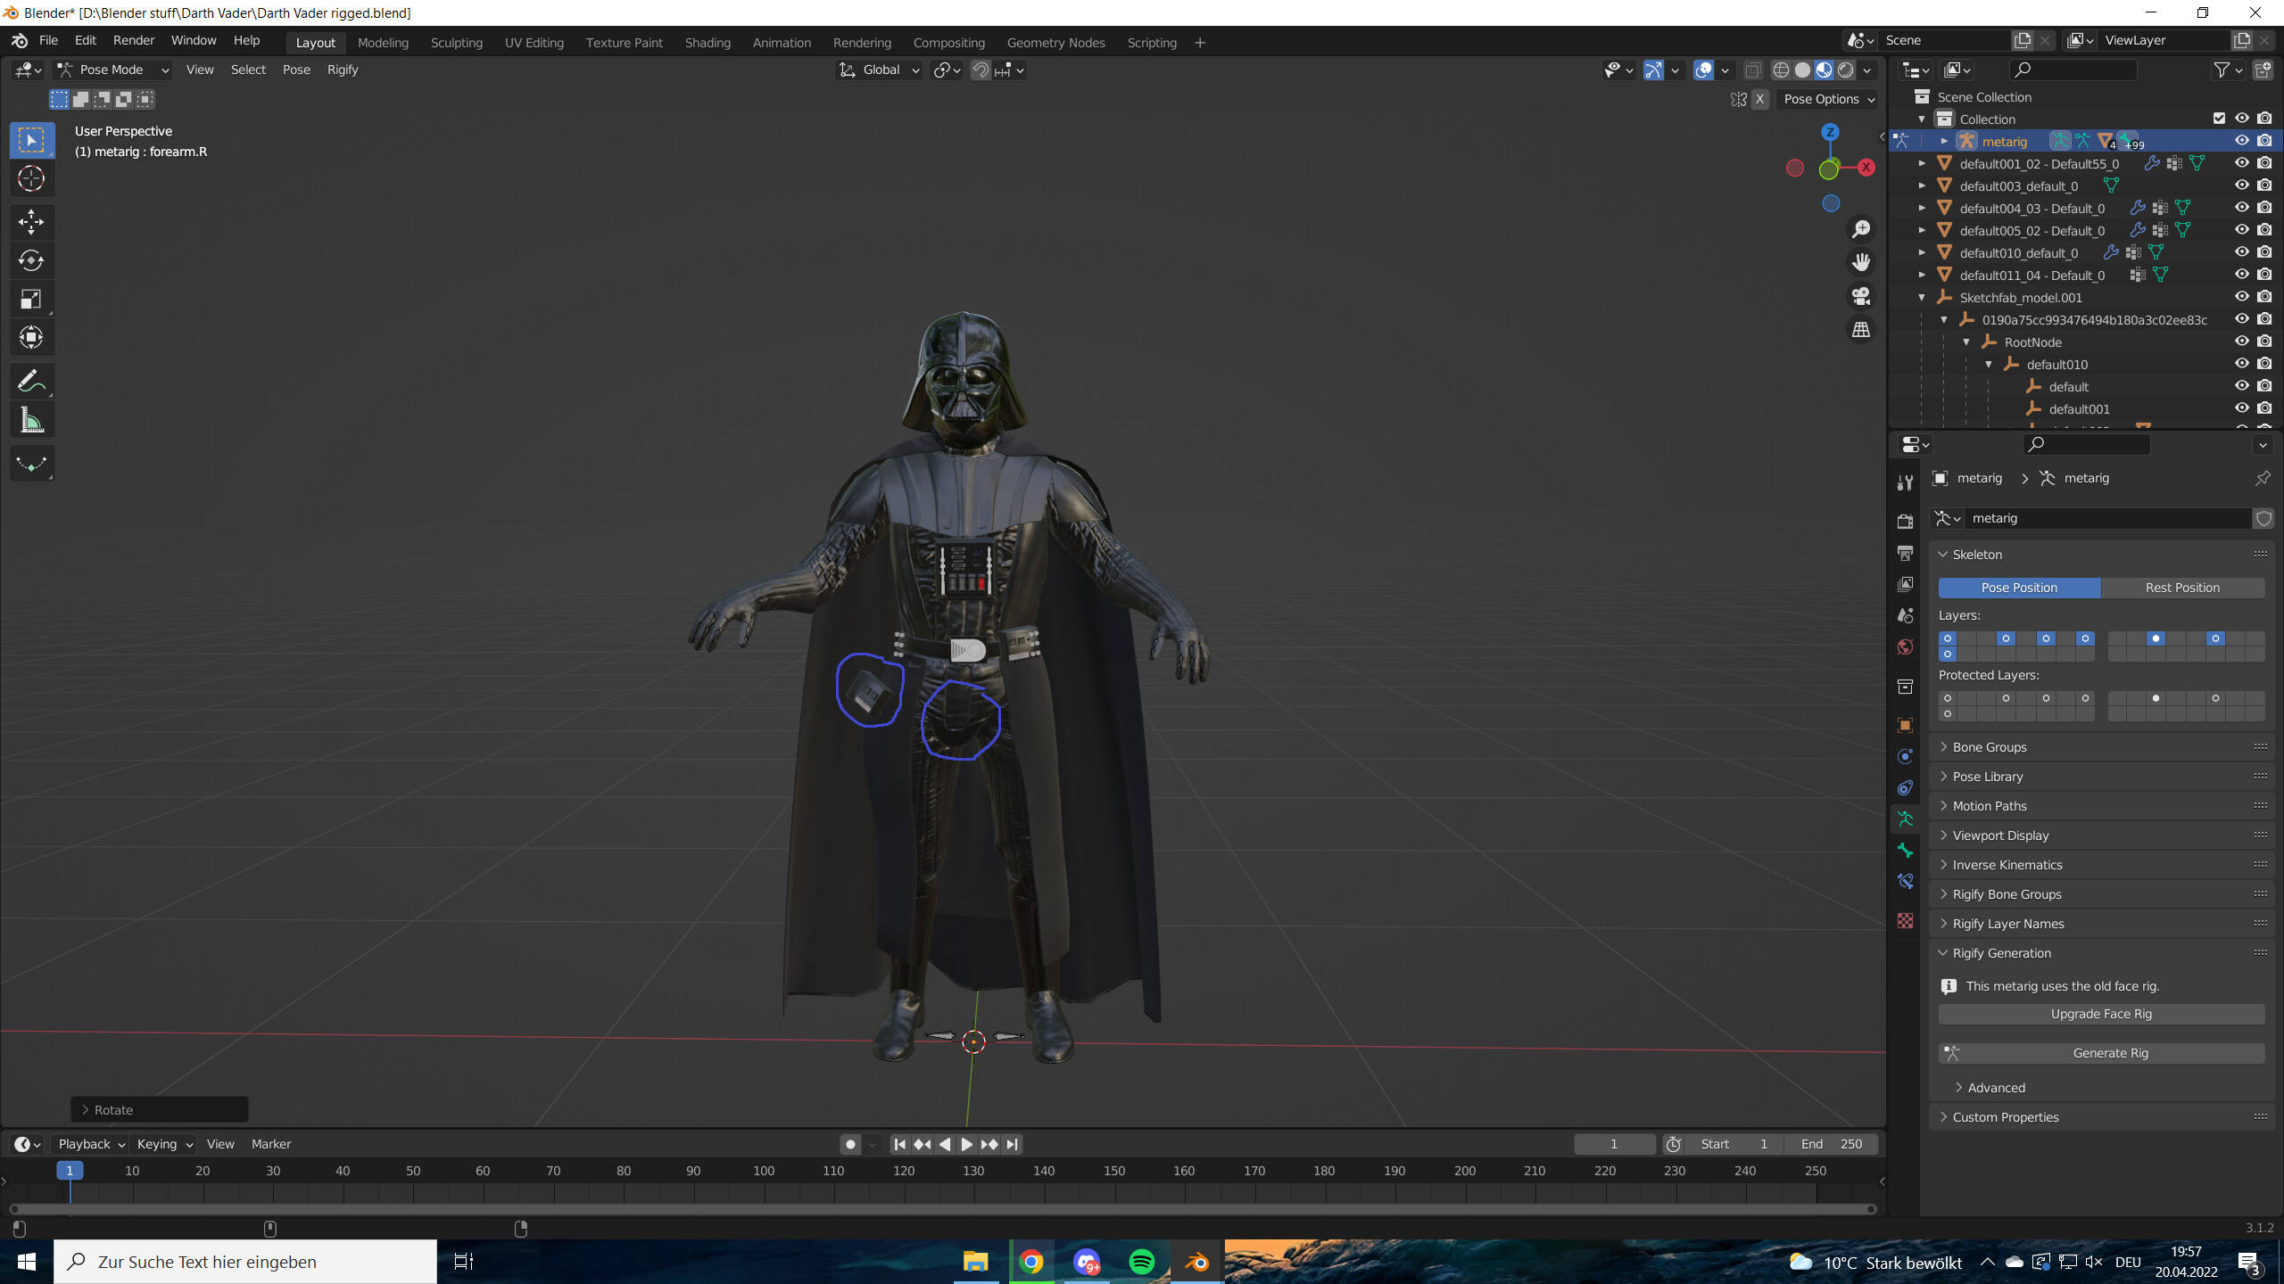Select the Move tool
2284x1284 pixels.
[31, 221]
